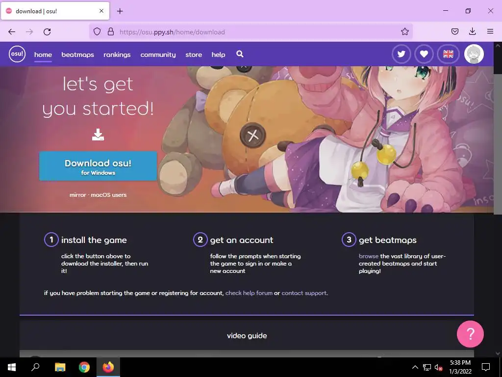The image size is (502, 377).
Task: Click the 'get an account' step heading
Action: tap(242, 240)
